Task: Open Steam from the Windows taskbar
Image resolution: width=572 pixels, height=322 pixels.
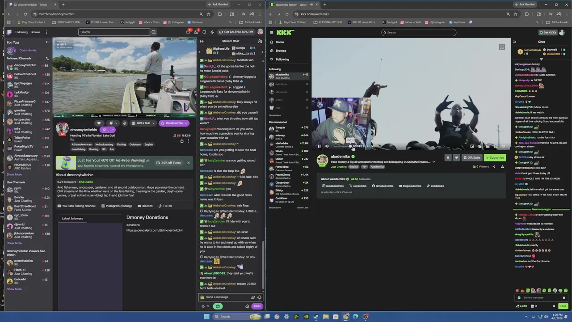Action: [x=316, y=317]
